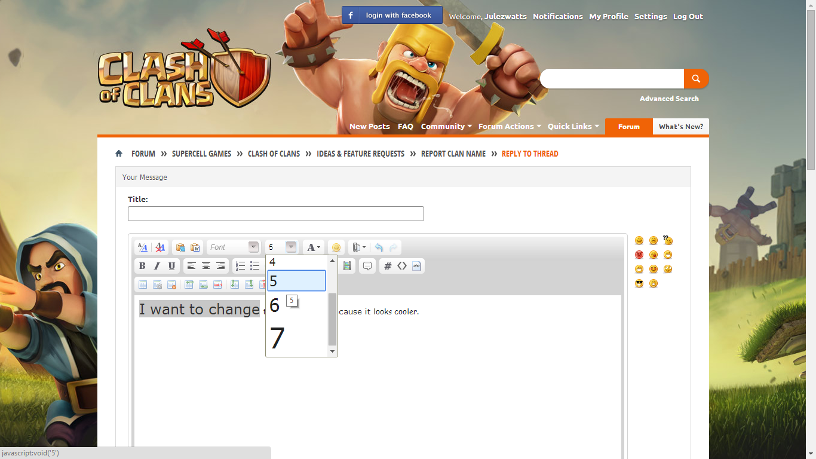Open the FAQ link

pyautogui.click(x=406, y=126)
